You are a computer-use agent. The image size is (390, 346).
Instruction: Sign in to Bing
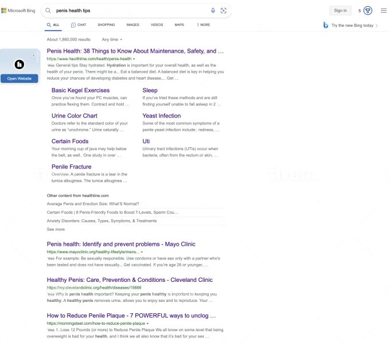pyautogui.click(x=340, y=10)
